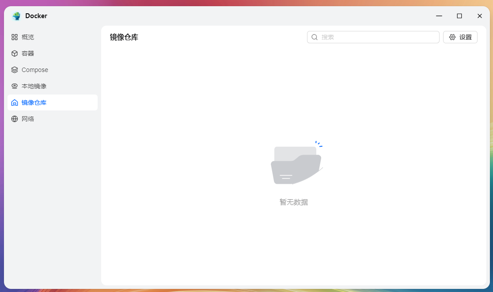493x292 pixels.
Task: Click the 本地镜像 disk icon
Action: coord(15,86)
